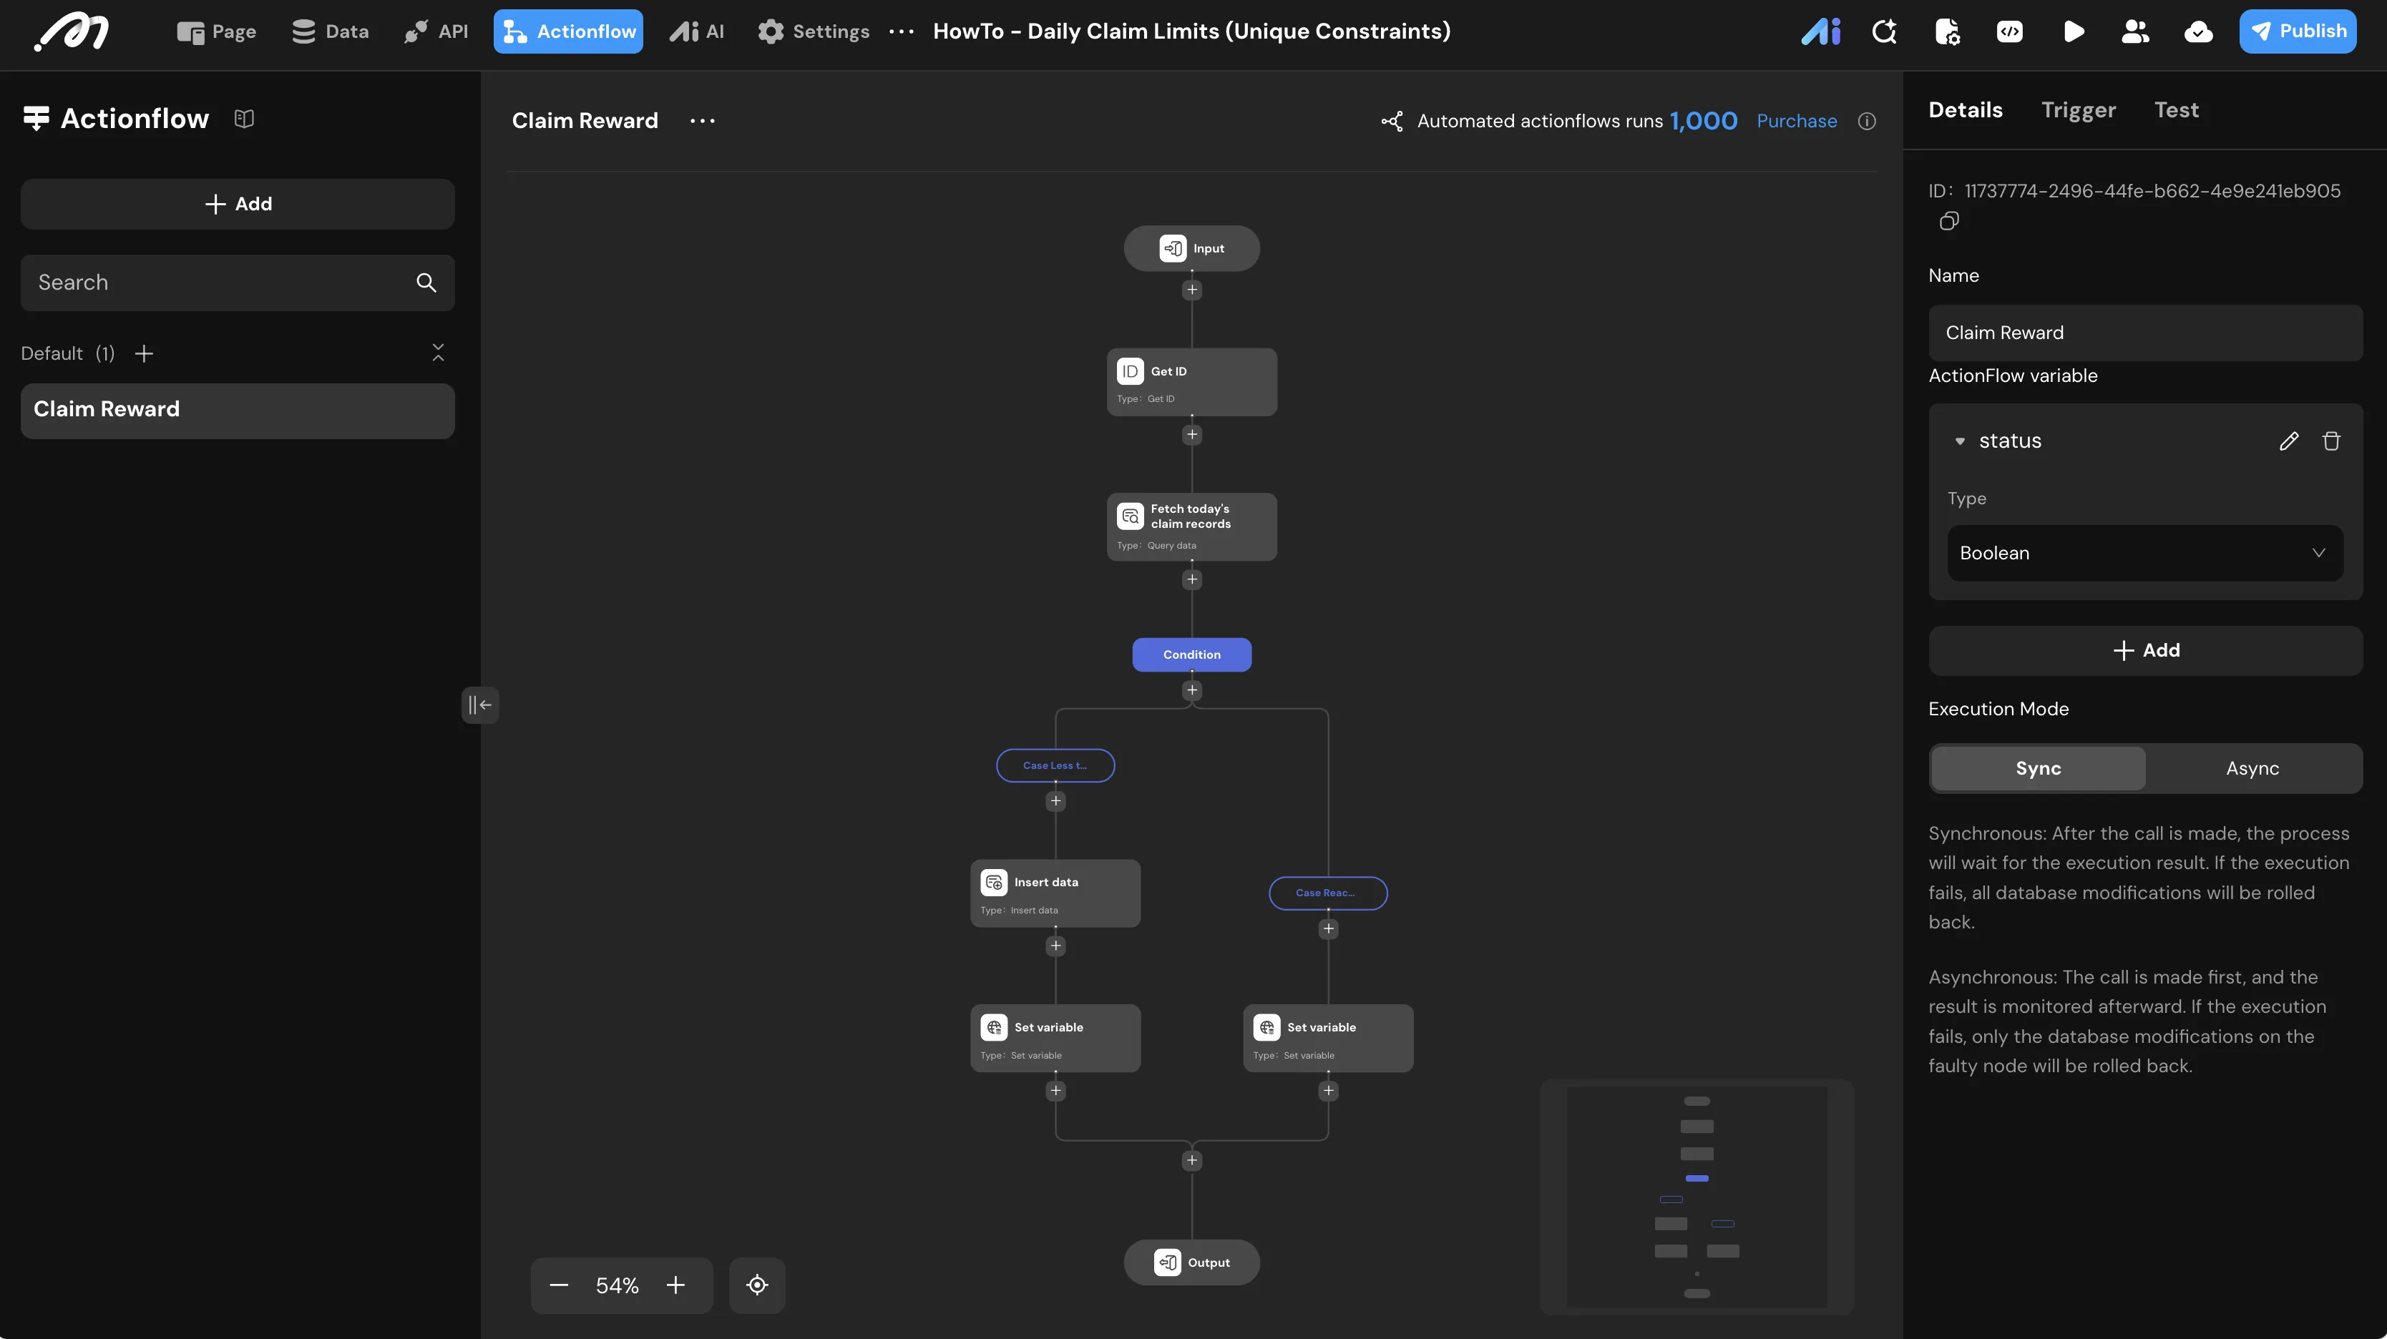Select the Get ID node
The height and width of the screenshot is (1339, 2387).
coord(1191,381)
